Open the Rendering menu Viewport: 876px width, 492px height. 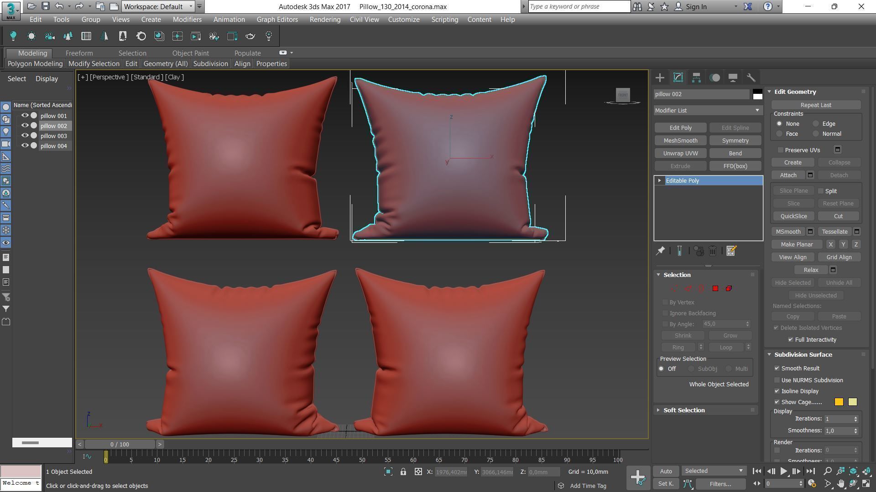(x=325, y=20)
